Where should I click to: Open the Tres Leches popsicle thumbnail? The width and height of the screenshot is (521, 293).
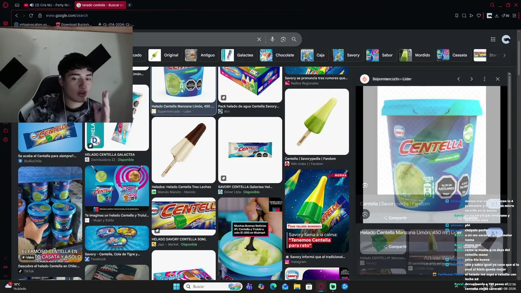[184, 150]
